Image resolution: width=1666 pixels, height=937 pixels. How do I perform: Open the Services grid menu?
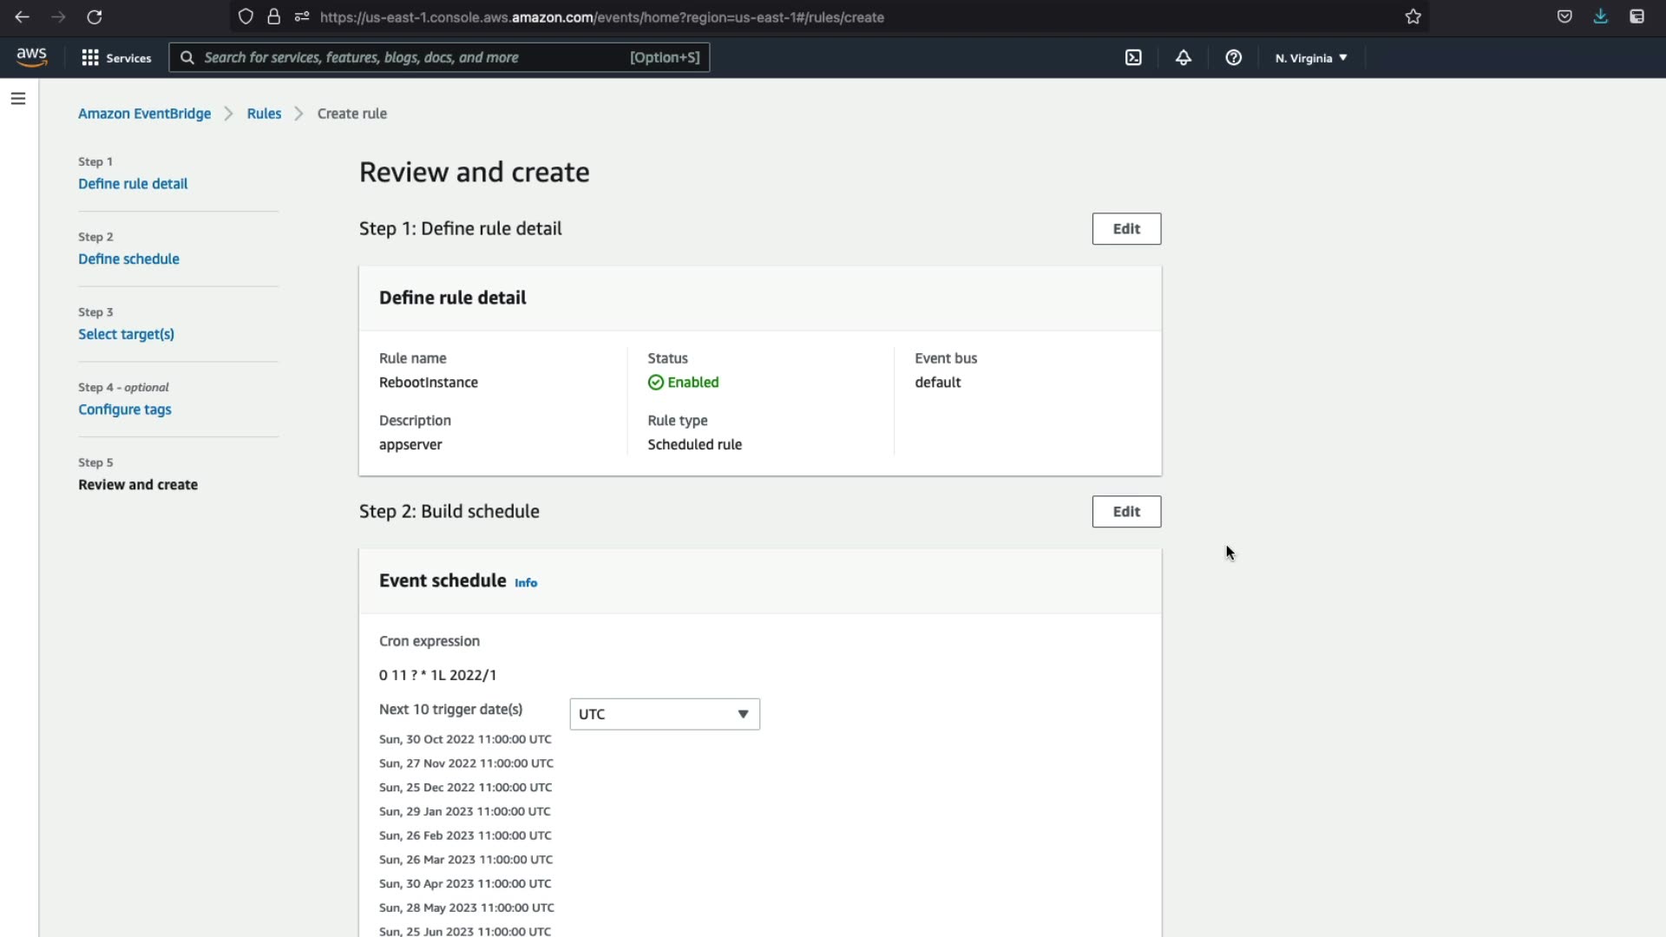click(116, 57)
